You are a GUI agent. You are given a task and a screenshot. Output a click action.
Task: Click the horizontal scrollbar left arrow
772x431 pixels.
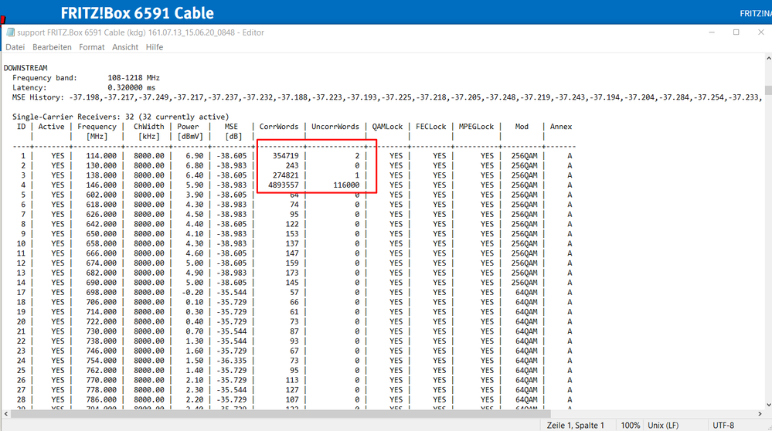pyautogui.click(x=5, y=414)
